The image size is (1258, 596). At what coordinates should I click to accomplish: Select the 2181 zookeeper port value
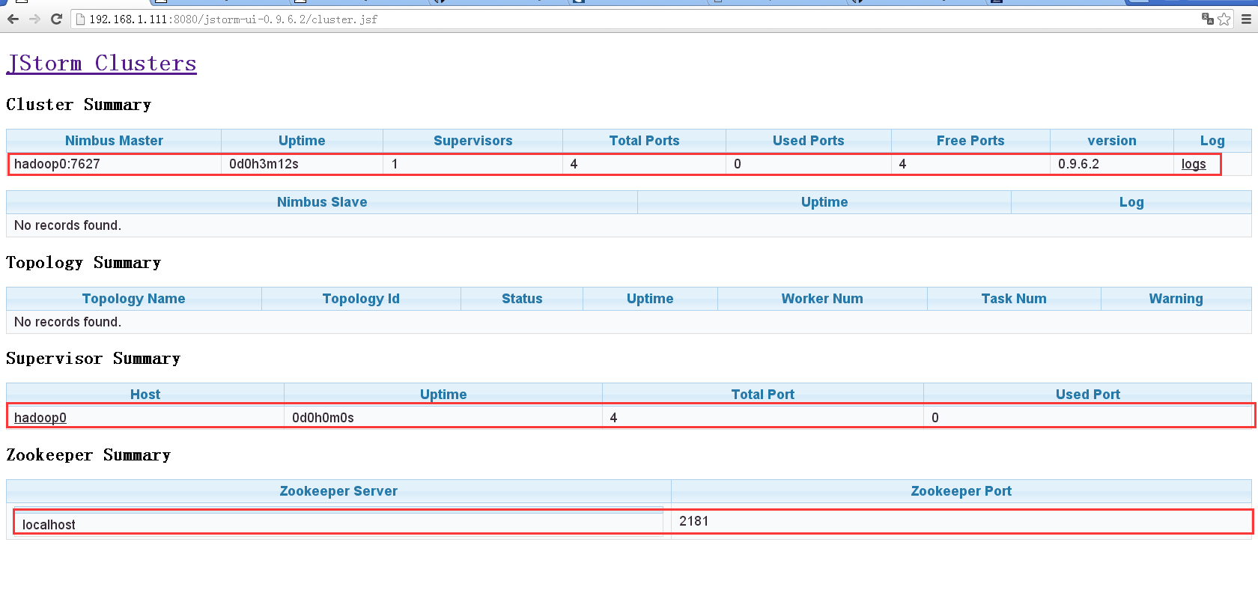point(693,521)
